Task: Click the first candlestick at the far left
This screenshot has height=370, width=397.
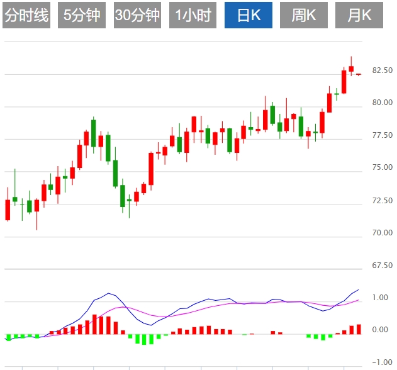Action: (8, 210)
